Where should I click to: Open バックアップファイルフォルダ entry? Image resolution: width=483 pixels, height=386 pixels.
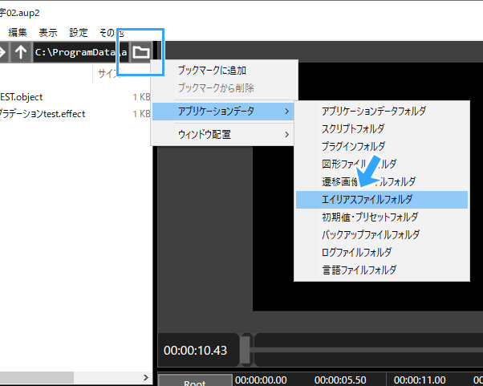pyautogui.click(x=382, y=235)
